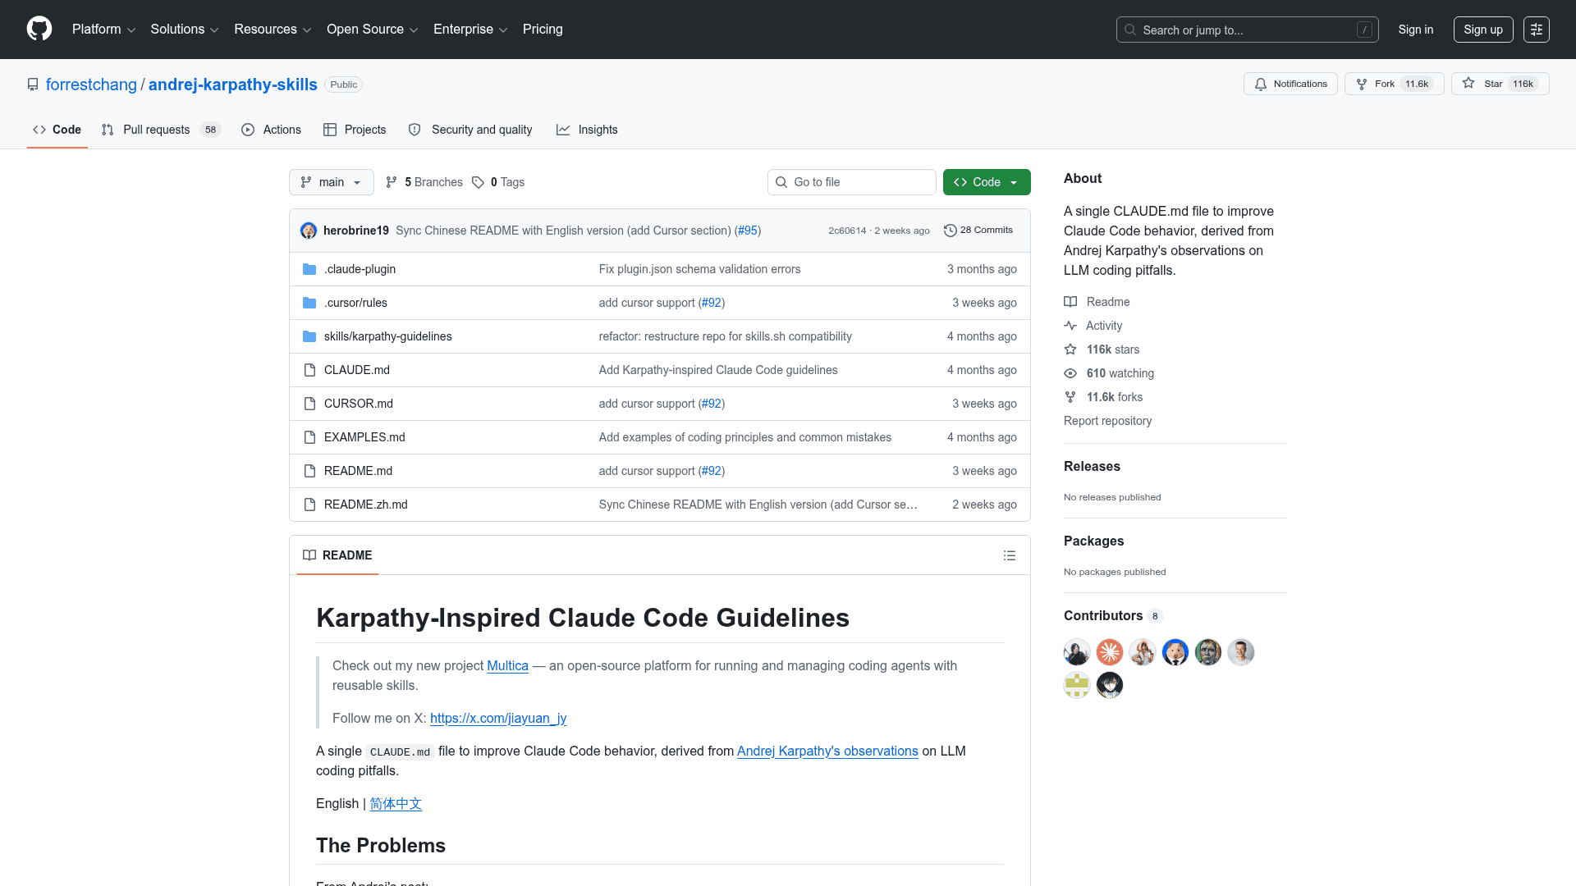Open the 116k stars link
This screenshot has width=1576, height=886.
pos(1102,349)
